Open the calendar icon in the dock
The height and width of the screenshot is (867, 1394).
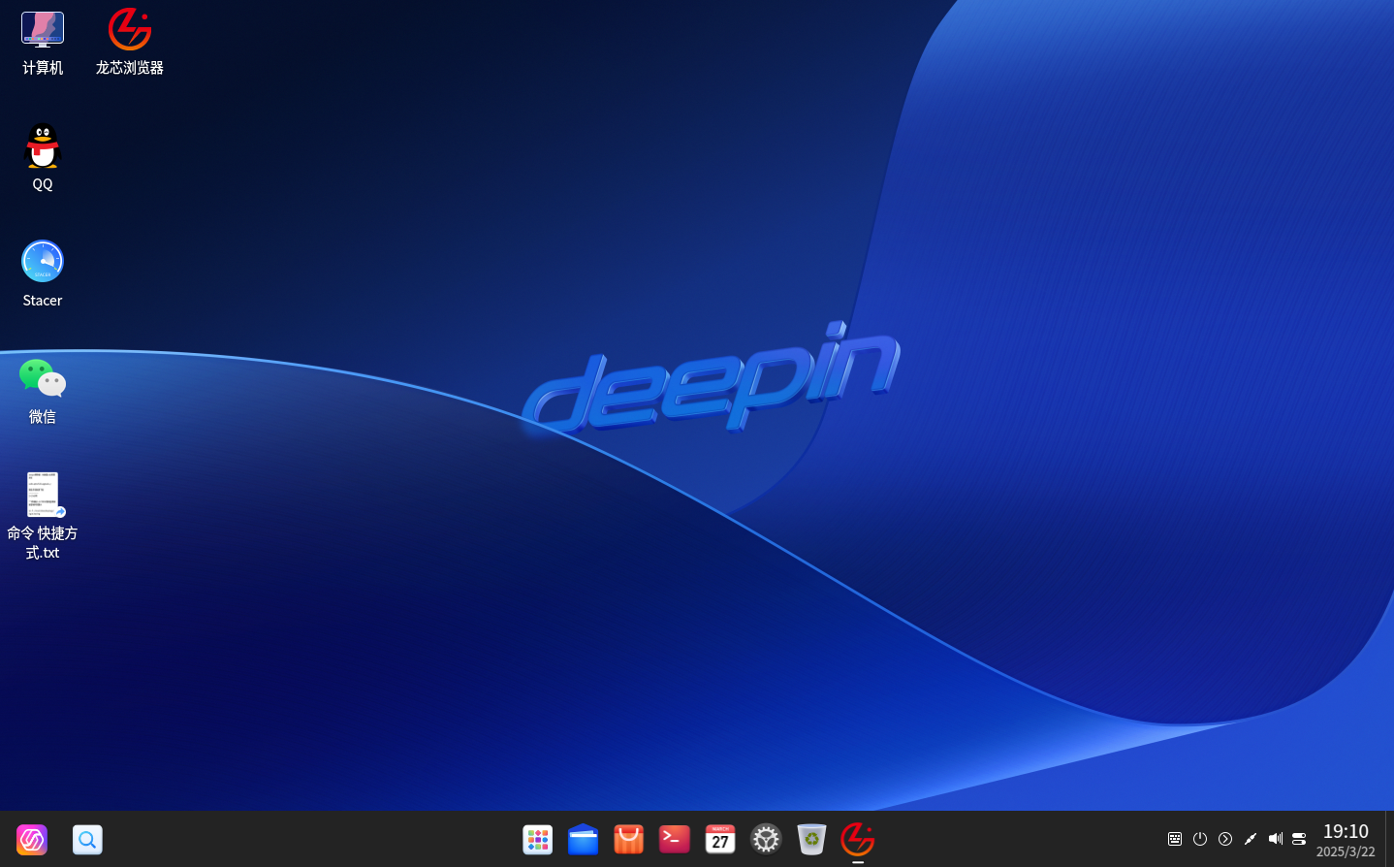tap(720, 840)
